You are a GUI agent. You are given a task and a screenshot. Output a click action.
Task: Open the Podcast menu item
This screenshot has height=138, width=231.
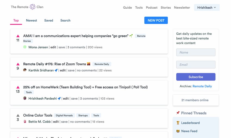pos(152,8)
